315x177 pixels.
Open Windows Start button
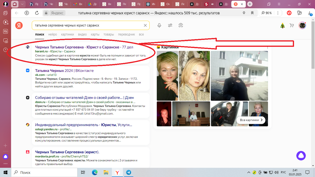[x=6, y=172]
